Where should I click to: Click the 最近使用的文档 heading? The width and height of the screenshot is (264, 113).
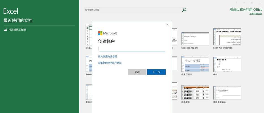[x=18, y=21]
